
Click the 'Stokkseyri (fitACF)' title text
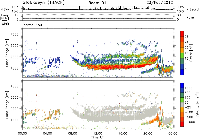point(44,3)
